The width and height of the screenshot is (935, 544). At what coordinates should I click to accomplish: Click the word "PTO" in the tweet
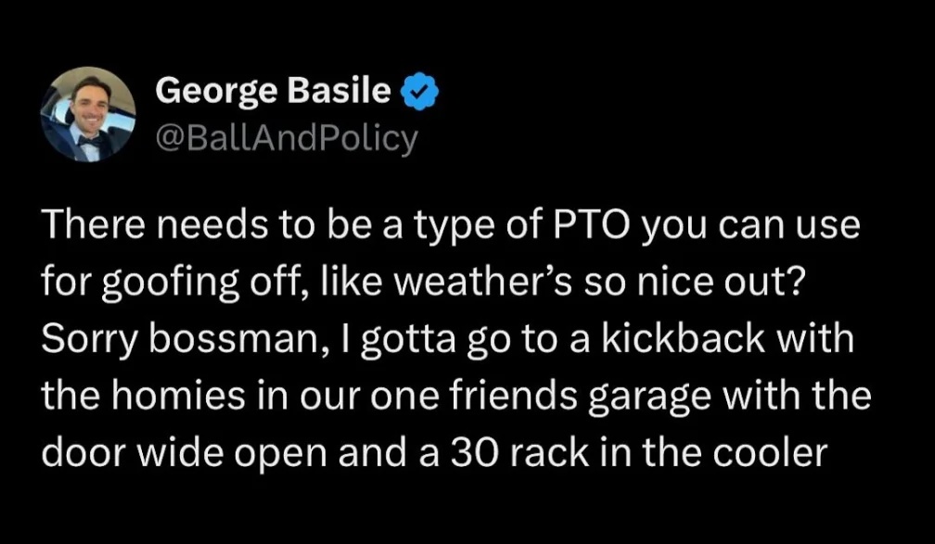(594, 226)
